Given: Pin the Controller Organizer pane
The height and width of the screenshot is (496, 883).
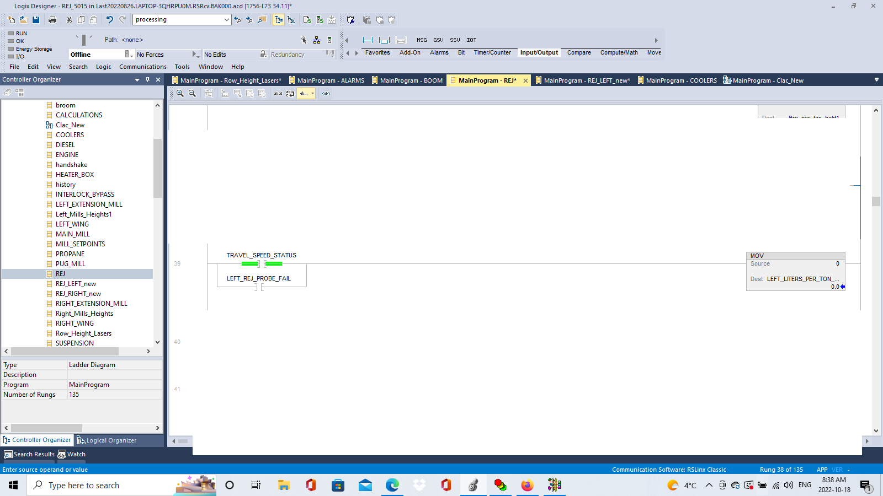Looking at the screenshot, I should click(x=147, y=80).
